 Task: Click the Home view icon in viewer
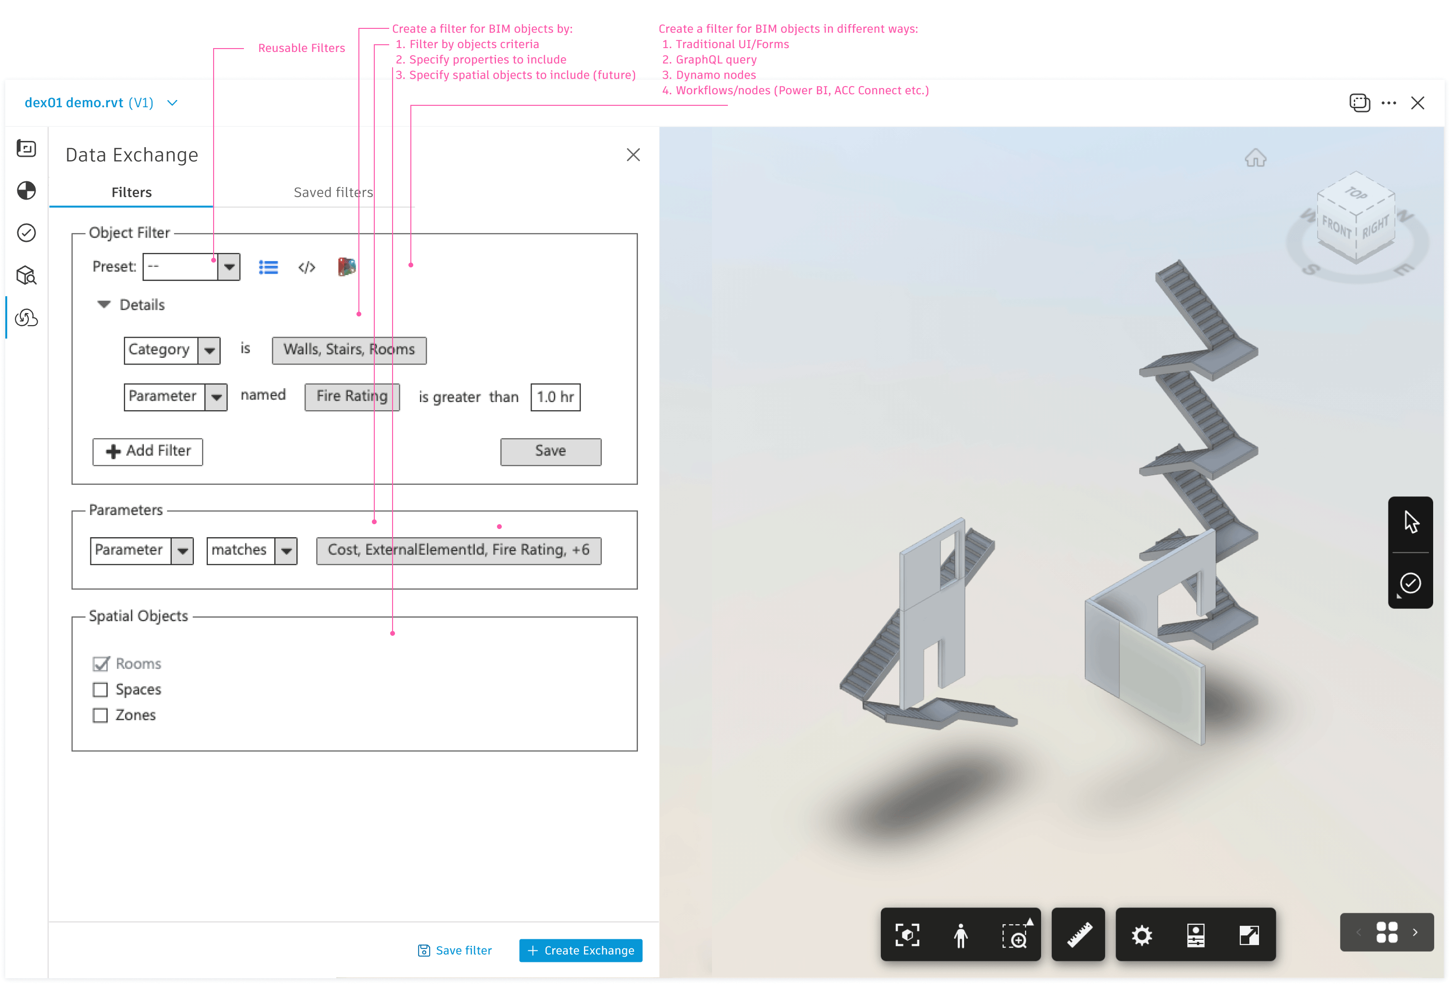(x=1256, y=158)
